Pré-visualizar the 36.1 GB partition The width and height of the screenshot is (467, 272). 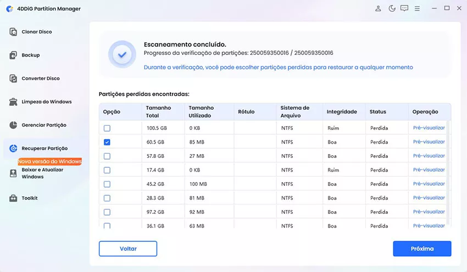429,225
